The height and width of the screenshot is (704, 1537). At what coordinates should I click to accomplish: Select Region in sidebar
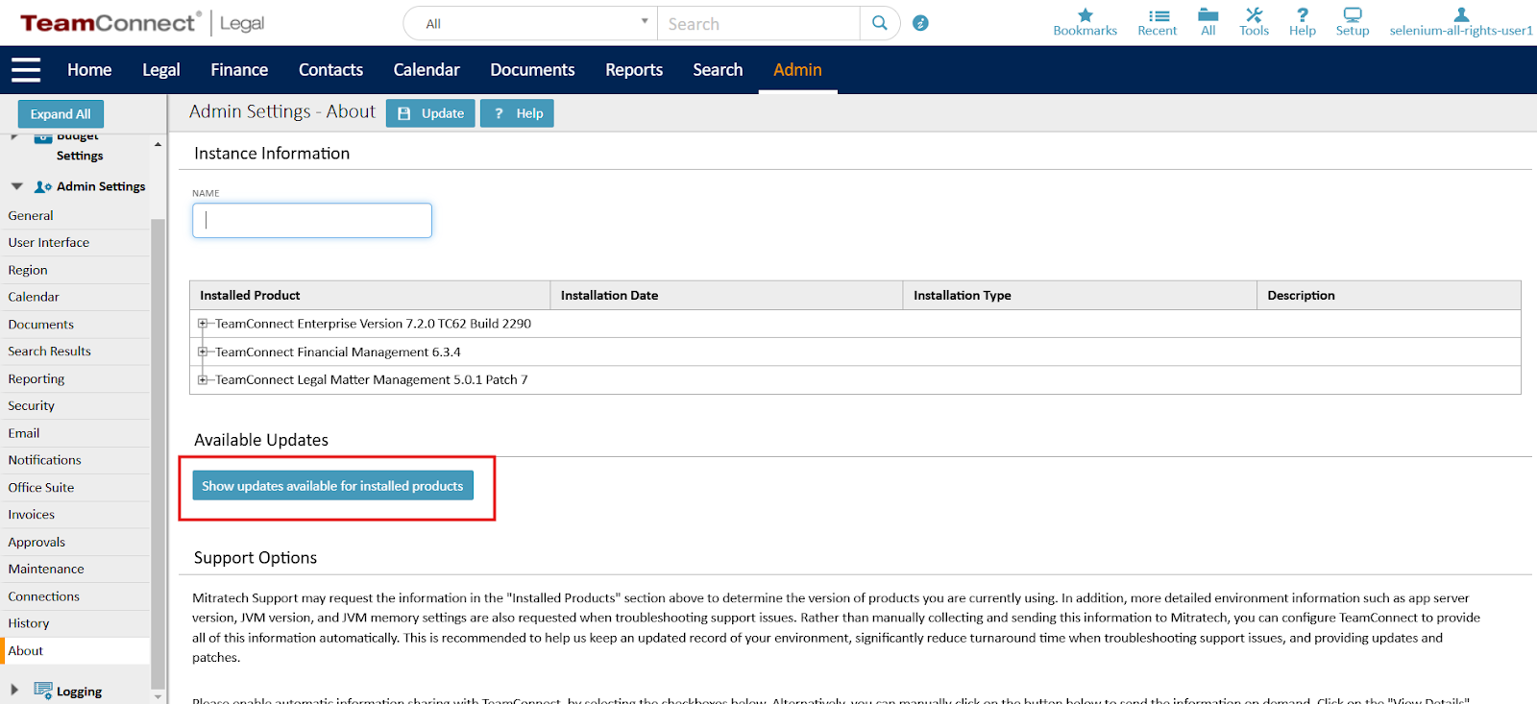pyautogui.click(x=75, y=271)
